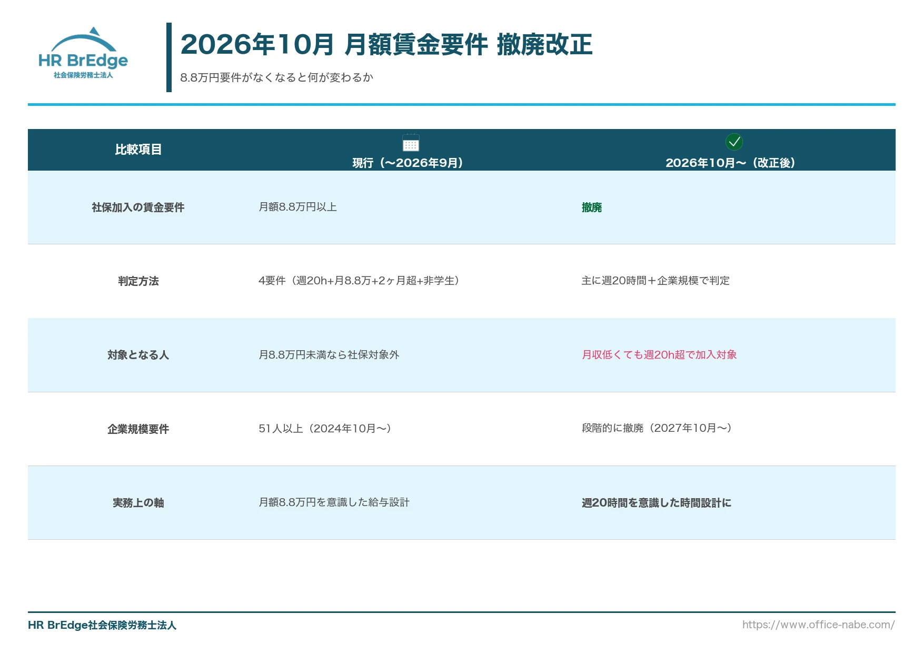Click the green 撤廃 cell
This screenshot has width=923, height=653.
[x=592, y=207]
